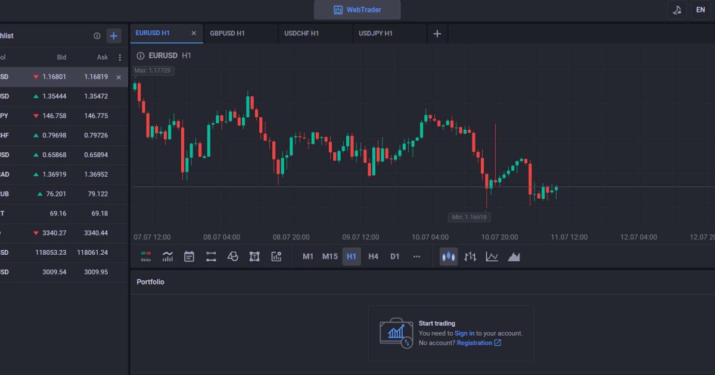Viewport: 715px width, 375px height.
Task: Switch chart to line style
Action: coord(492,257)
